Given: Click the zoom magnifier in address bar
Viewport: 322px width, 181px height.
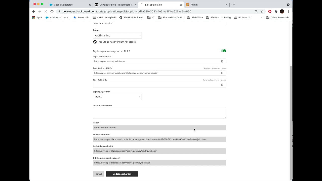Looking at the screenshot, I should tap(256, 11).
